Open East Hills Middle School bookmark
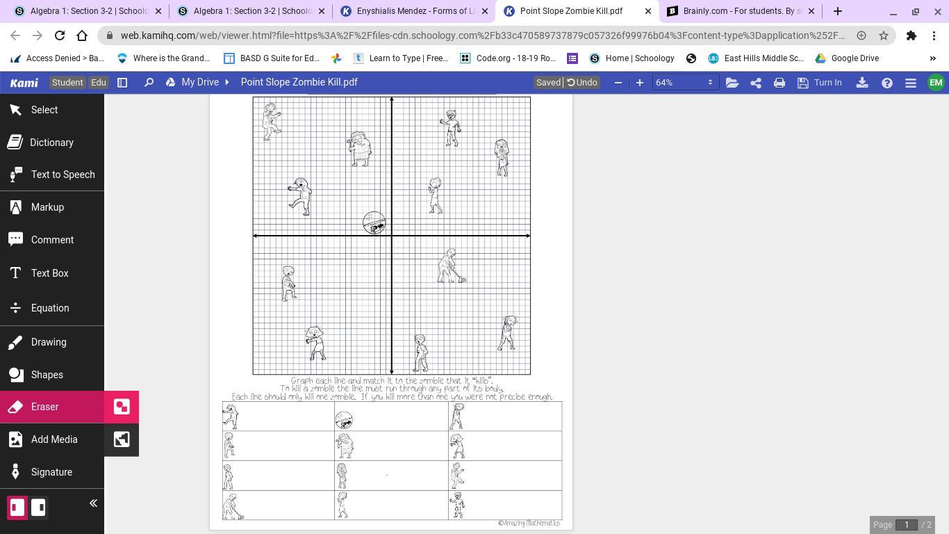The image size is (949, 534). coord(755,58)
